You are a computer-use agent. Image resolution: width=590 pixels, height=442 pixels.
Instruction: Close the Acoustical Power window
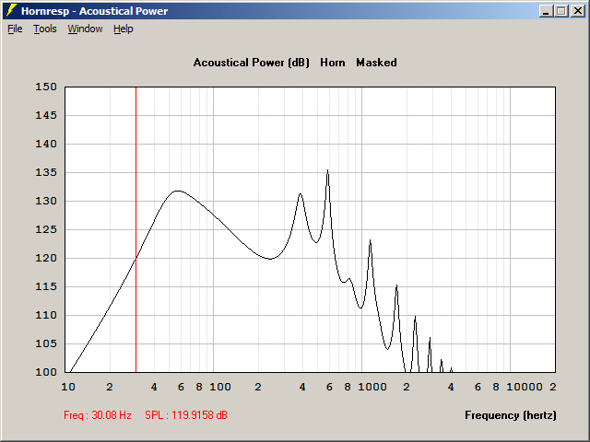[x=577, y=11]
